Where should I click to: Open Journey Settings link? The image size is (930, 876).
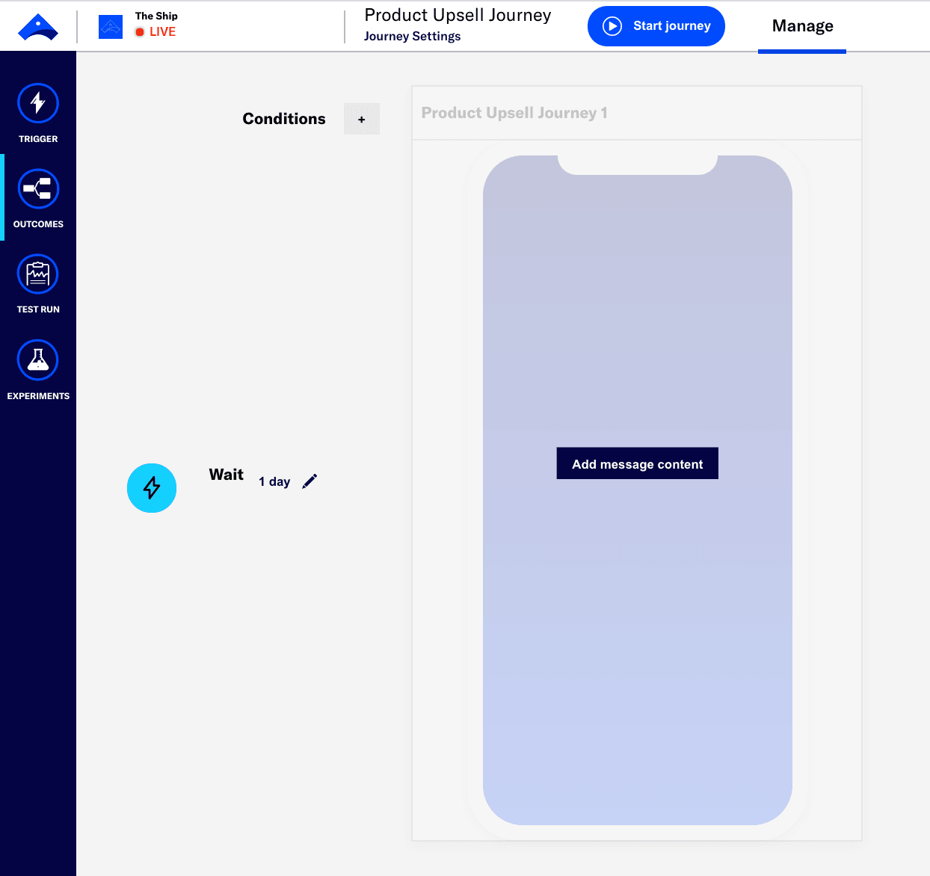coord(412,37)
